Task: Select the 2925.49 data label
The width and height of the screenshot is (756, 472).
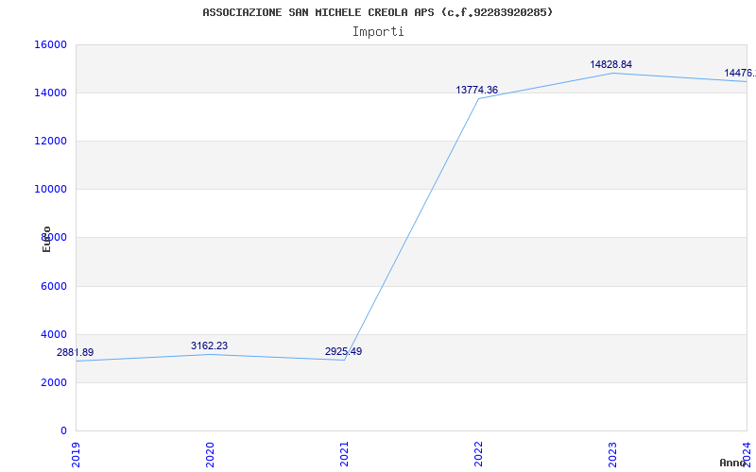Action: coord(343,351)
